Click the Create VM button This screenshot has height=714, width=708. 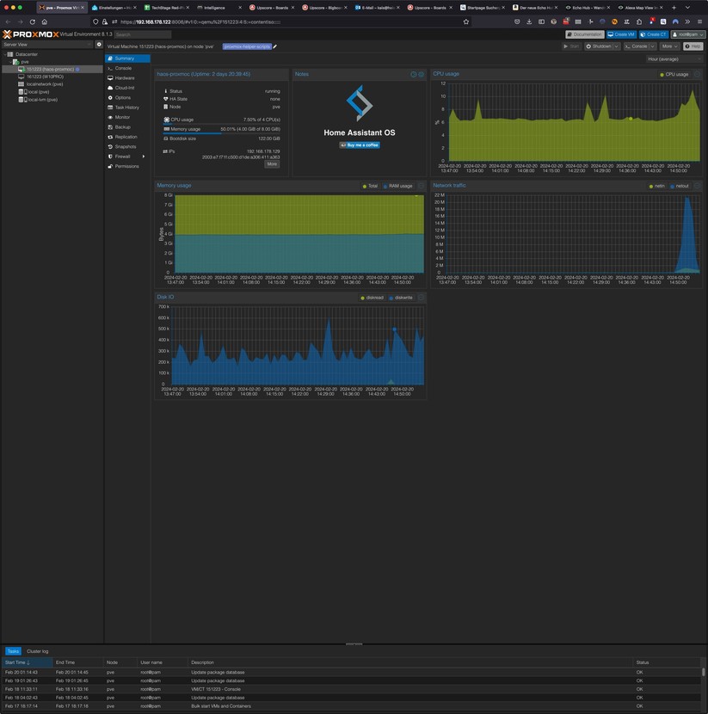[x=621, y=34]
